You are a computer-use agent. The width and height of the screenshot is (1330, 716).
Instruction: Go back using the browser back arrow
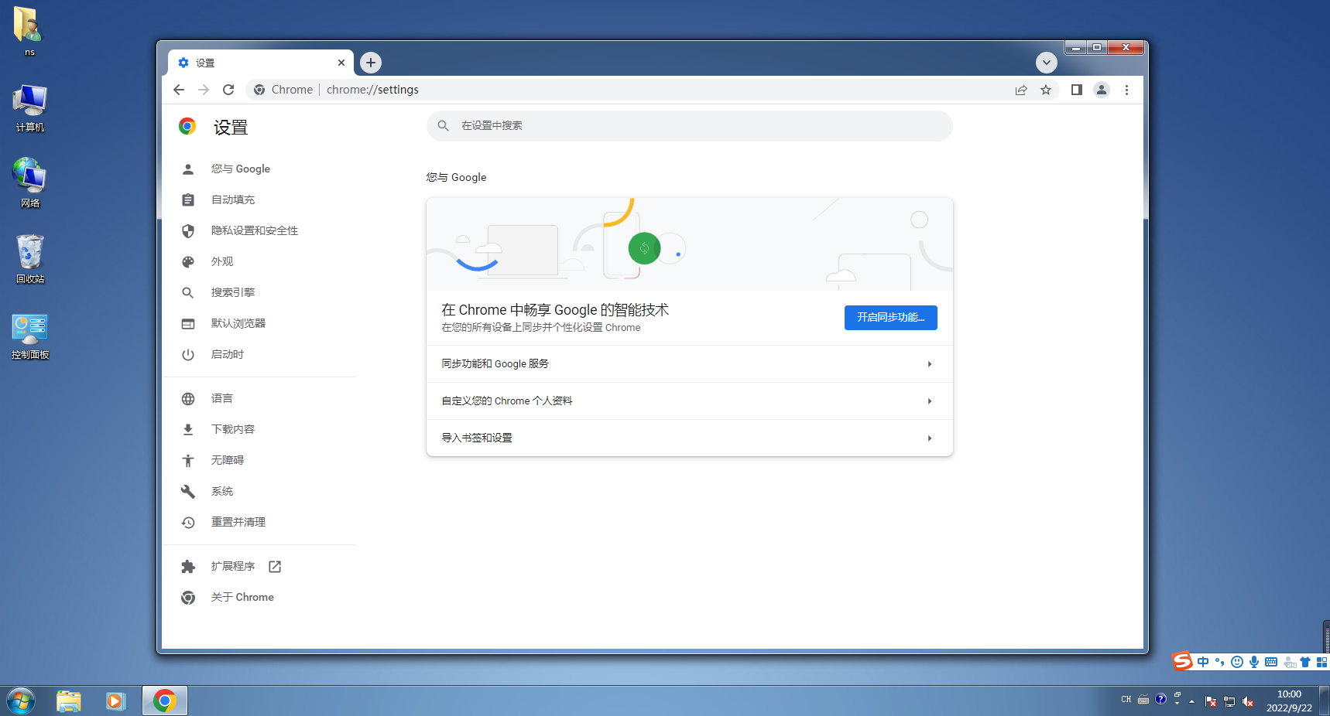click(179, 90)
